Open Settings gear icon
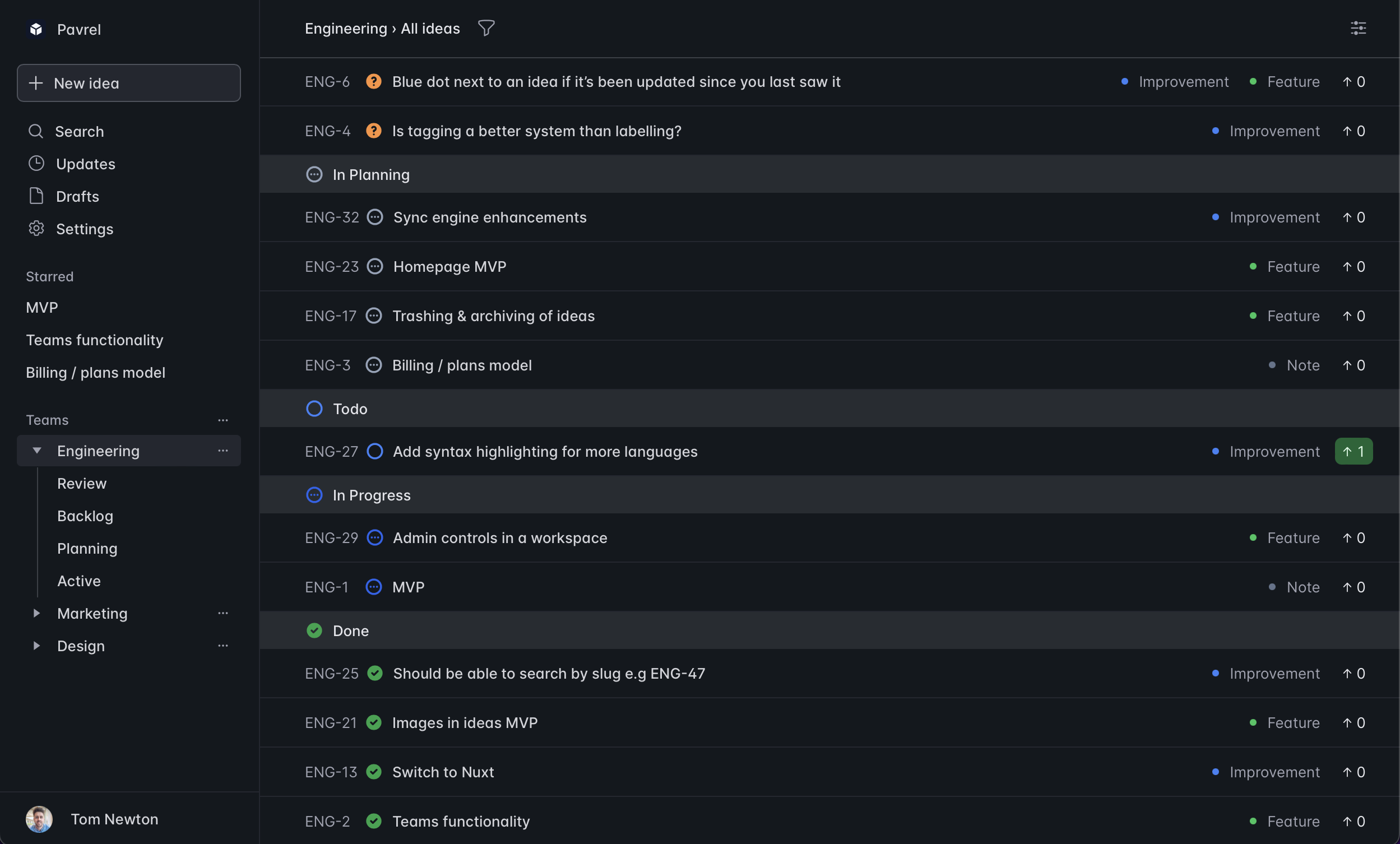The height and width of the screenshot is (844, 1400). point(36,228)
